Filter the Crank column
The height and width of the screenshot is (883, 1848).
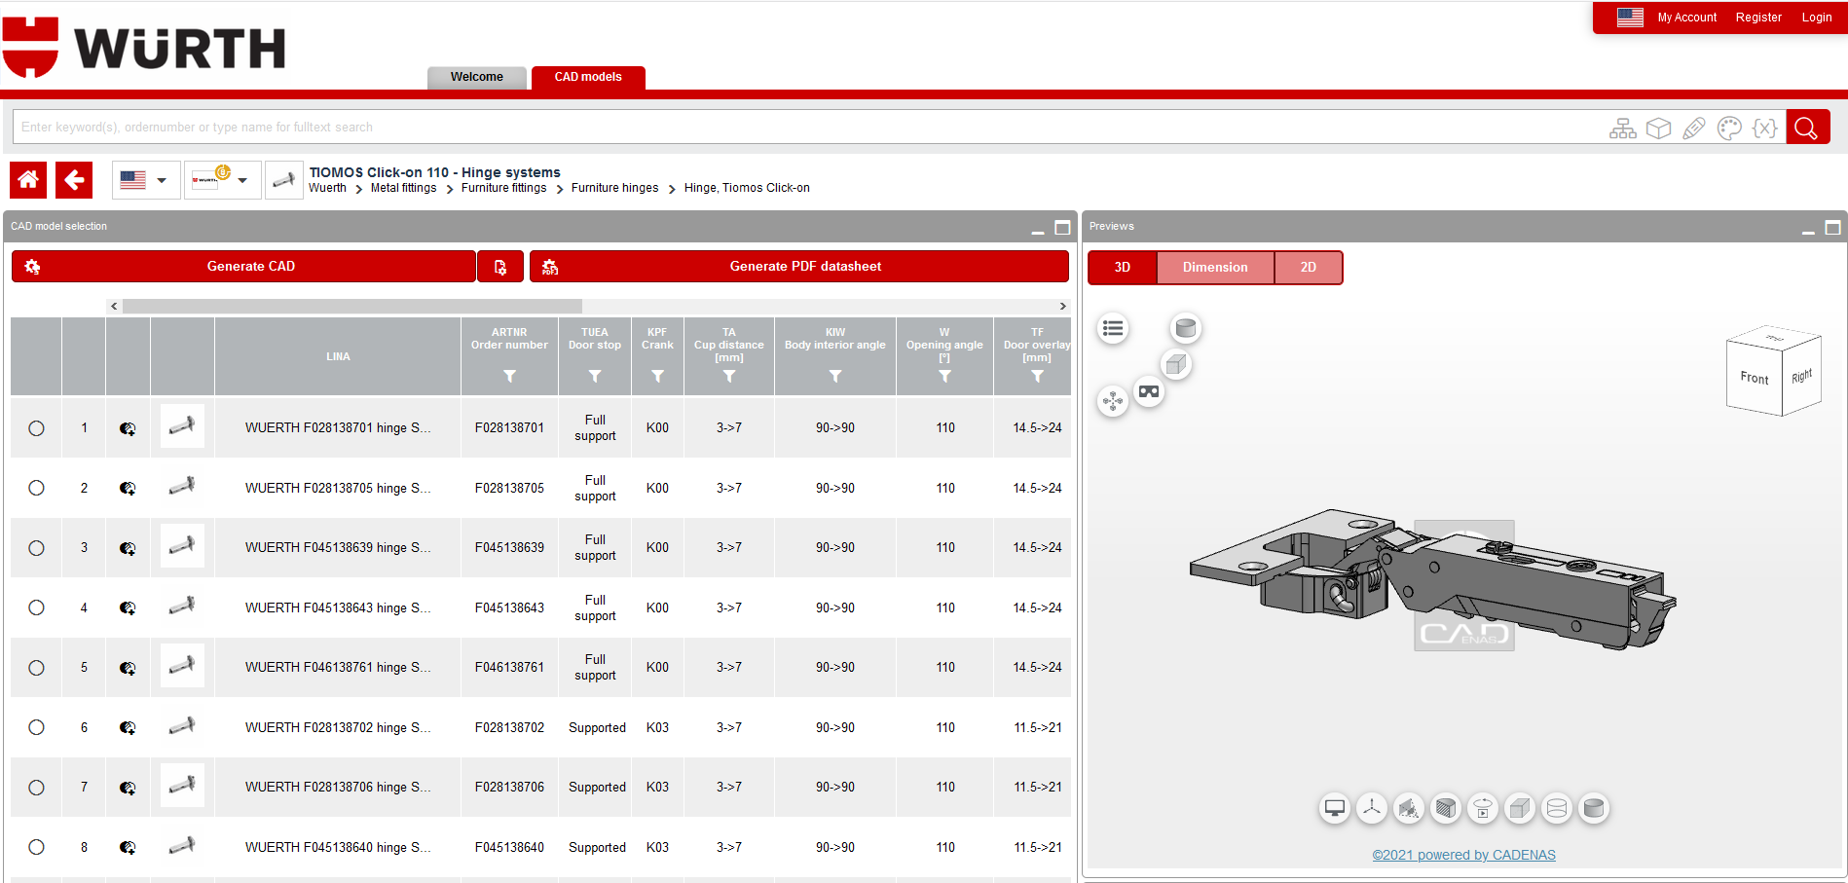pos(657,377)
